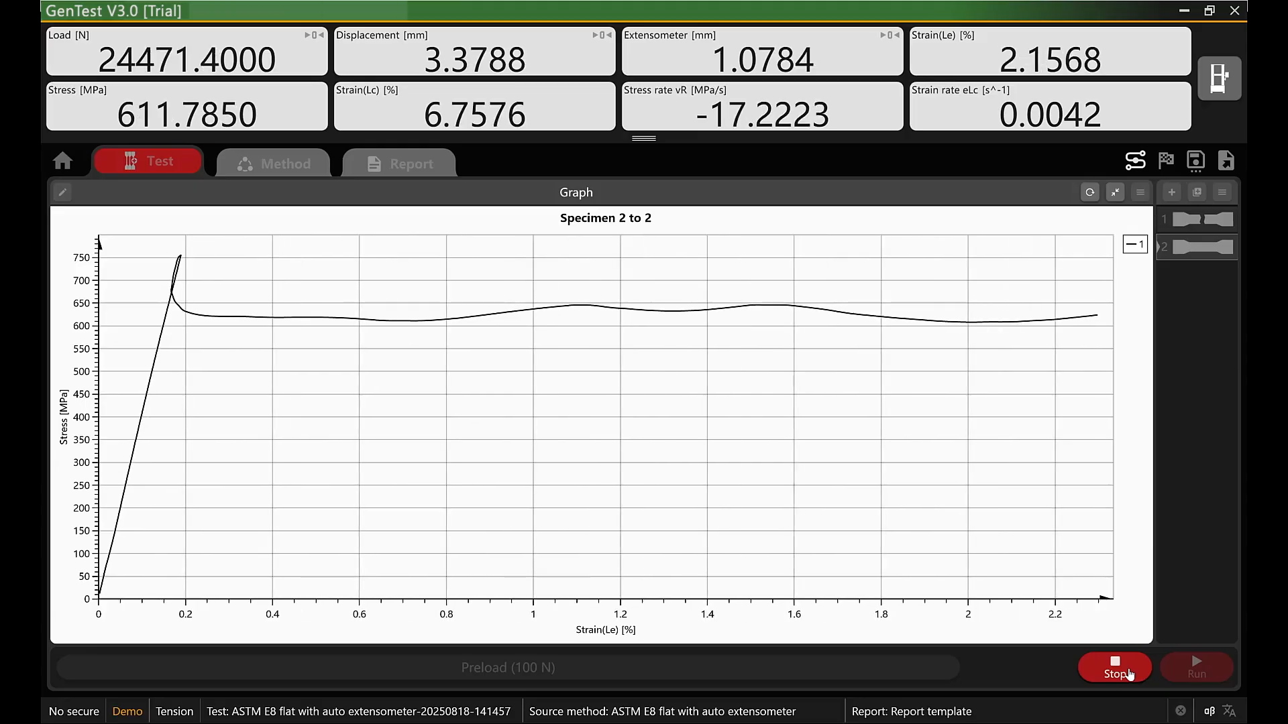
Task: Click the αβ symbols icon in the status bar
Action: tap(1210, 711)
